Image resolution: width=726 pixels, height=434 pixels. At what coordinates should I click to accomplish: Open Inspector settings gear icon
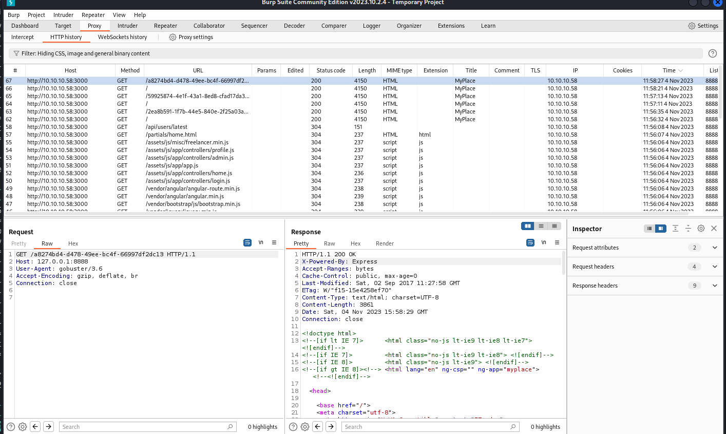(x=701, y=229)
